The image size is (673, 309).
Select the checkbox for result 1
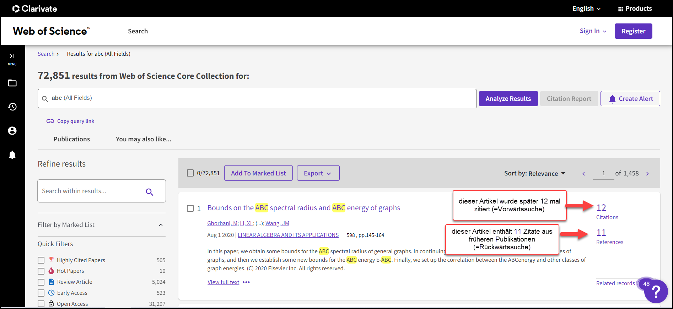click(x=190, y=208)
